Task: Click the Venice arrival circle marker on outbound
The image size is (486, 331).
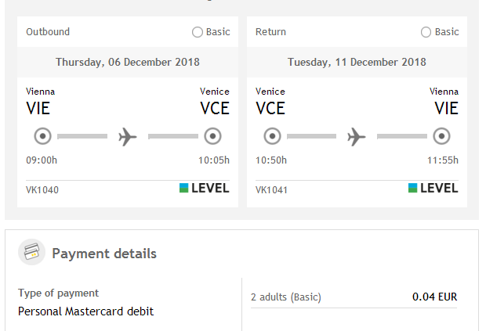Action: coord(212,136)
